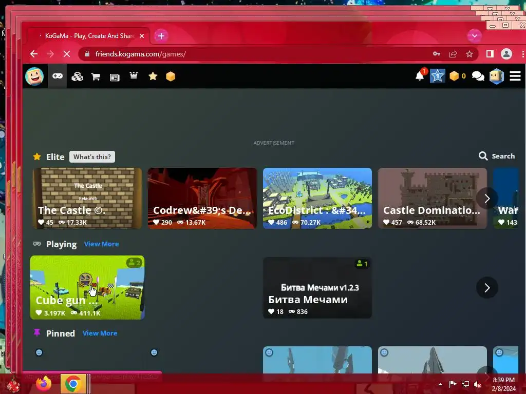Open the KoGaMa home logo
The image size is (526, 394).
34,76
